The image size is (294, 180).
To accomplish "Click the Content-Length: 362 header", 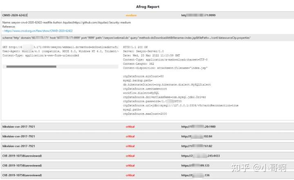I will 138,64.
